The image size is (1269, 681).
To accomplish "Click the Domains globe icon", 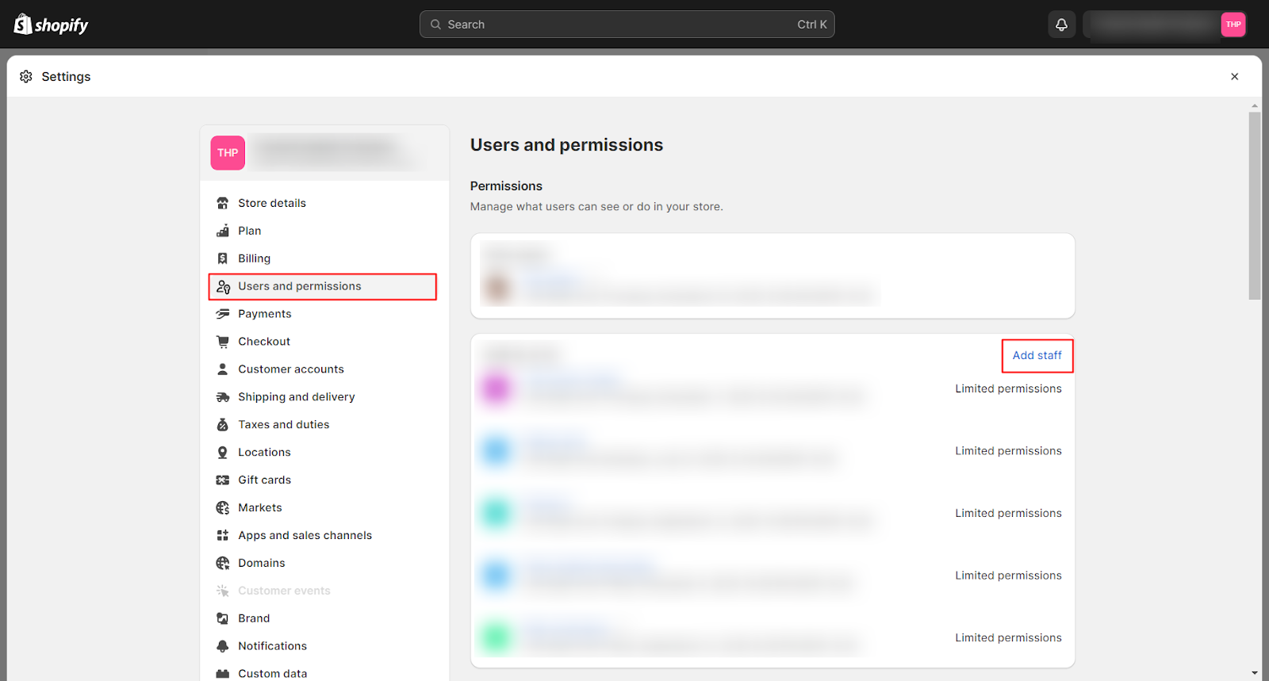I will tap(223, 564).
